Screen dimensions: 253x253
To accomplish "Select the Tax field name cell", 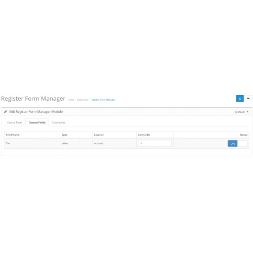I will 32,143.
